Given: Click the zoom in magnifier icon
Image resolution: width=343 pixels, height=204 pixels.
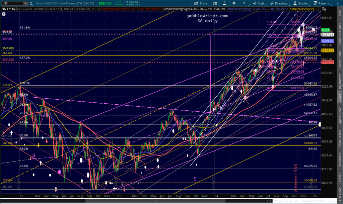Looking at the screenshot, I should pos(285,201).
